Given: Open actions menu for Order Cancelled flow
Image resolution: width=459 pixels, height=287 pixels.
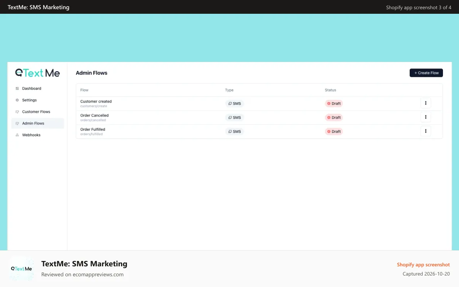Looking at the screenshot, I should [x=426, y=117].
